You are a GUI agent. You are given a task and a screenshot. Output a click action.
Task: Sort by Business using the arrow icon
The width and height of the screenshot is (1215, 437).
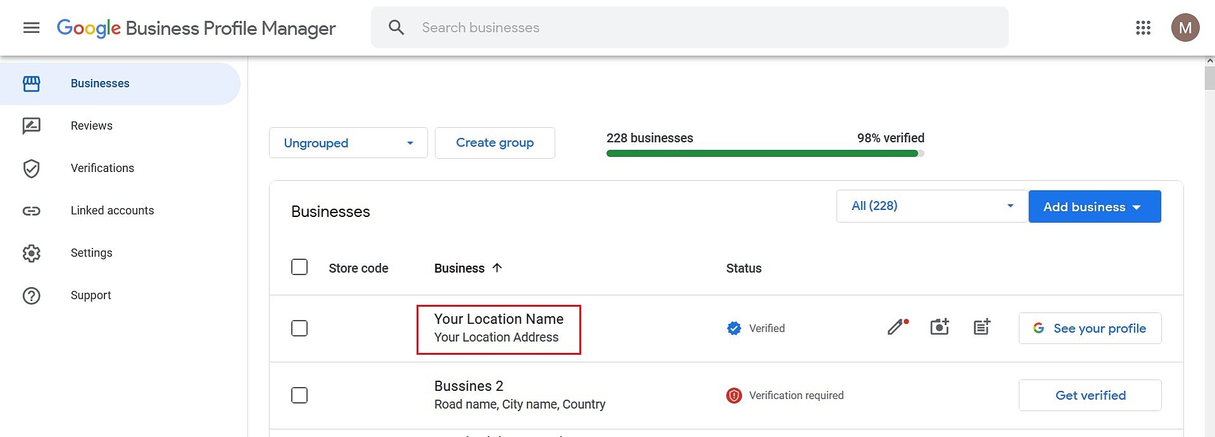point(497,268)
